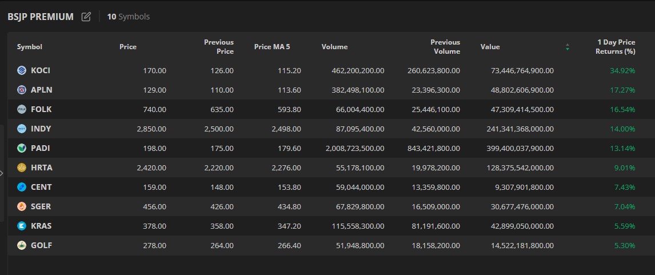Click the HRTA stock logo icon
Viewport: 655px width, 275px height.
tap(22, 168)
